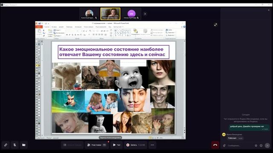
Task: Click the paper bag head picture
Action: (x=101, y=123)
